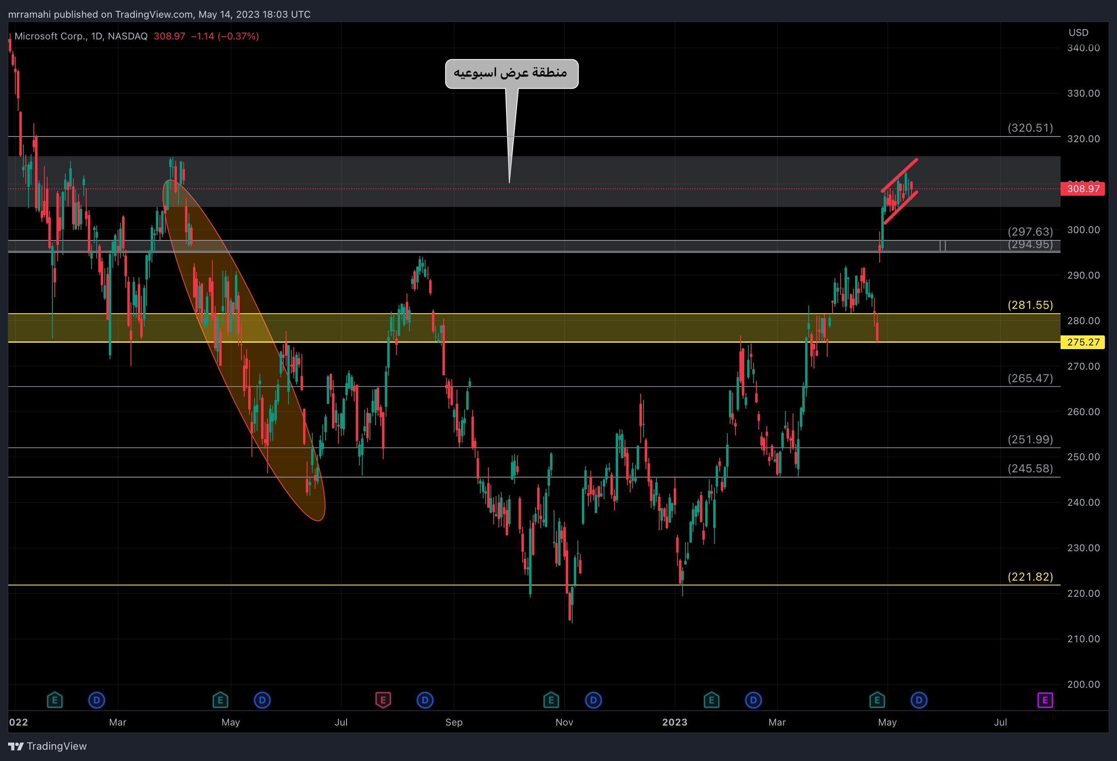Select the Arabic text callout annotation
The width and height of the screenshot is (1117, 761).
(511, 73)
